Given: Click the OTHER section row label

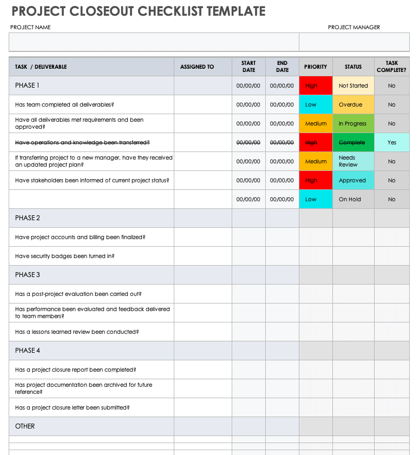Looking at the screenshot, I should tap(25, 426).
